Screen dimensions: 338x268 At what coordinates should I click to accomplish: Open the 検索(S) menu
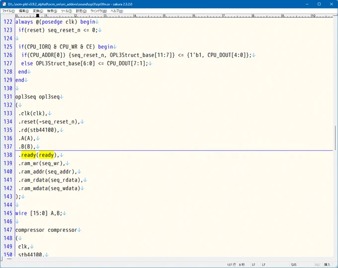52,11
